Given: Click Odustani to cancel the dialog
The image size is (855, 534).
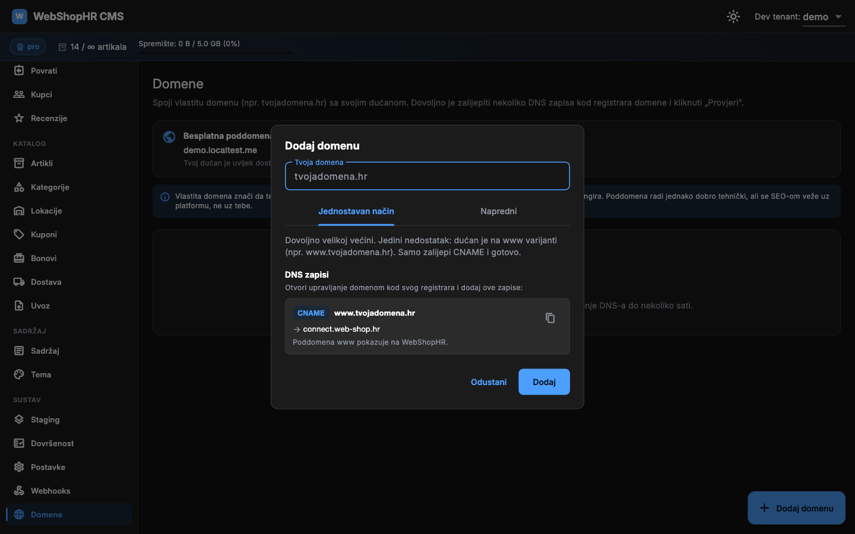Looking at the screenshot, I should tap(489, 382).
